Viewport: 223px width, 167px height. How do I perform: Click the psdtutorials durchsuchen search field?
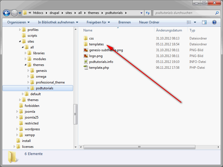point(184,13)
